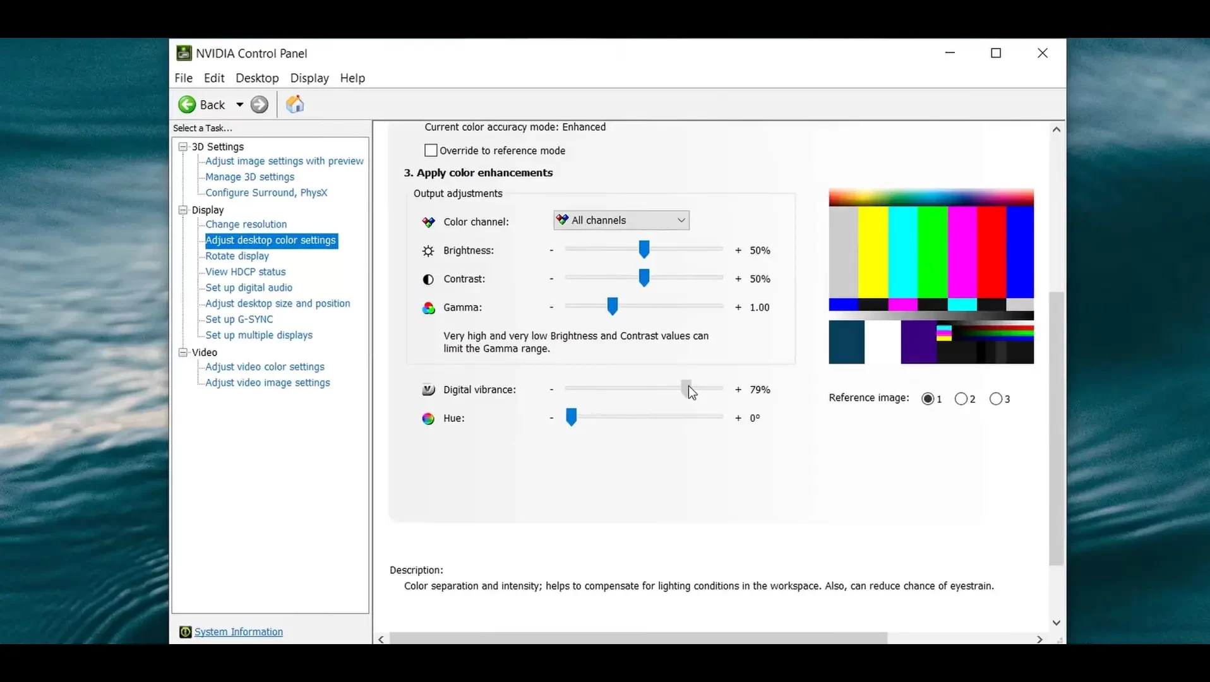
Task: Click the Digital vibrance icon
Action: (x=428, y=390)
